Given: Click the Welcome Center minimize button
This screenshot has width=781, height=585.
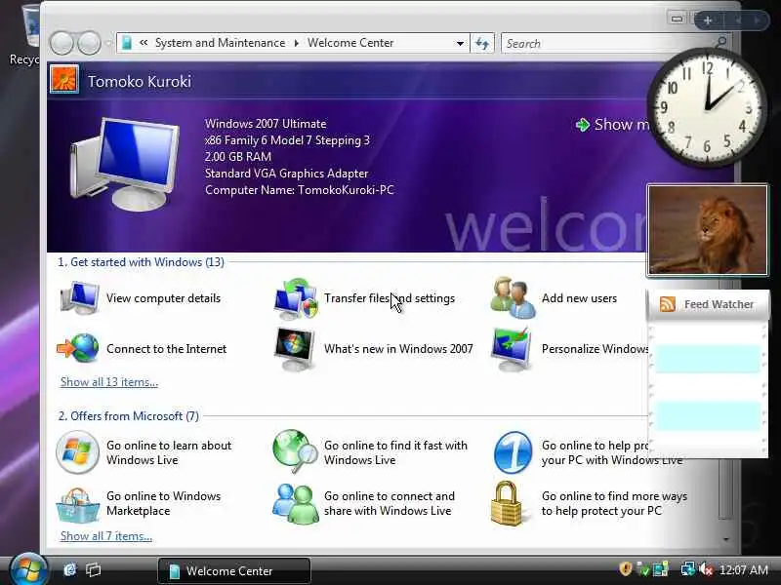Looking at the screenshot, I should [677, 19].
